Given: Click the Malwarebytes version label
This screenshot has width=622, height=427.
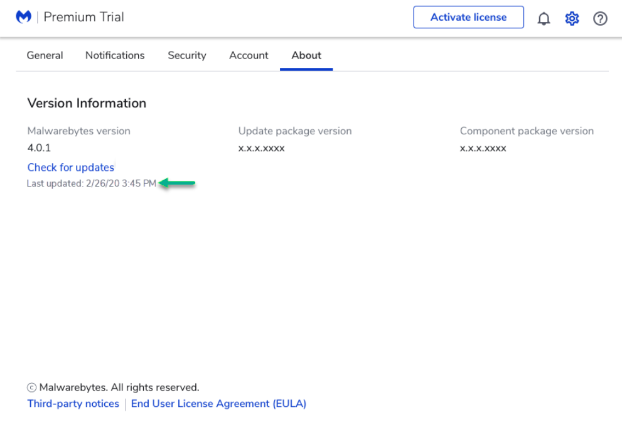Looking at the screenshot, I should (x=78, y=131).
